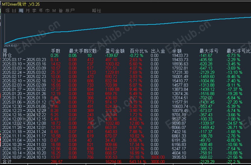
Task: Switch to the 综 summary tab
Action: [x=8, y=11]
